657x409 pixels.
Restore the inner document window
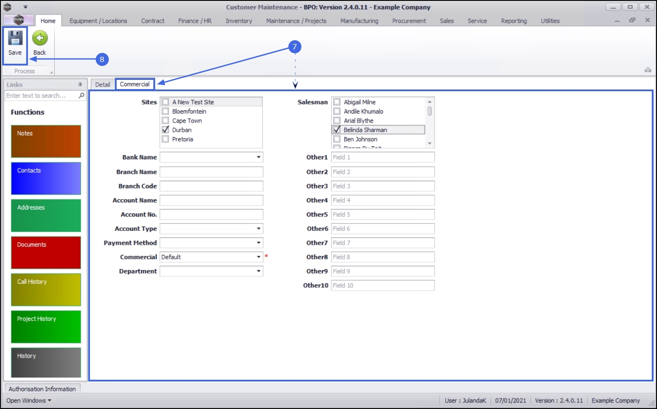pyautogui.click(x=632, y=21)
